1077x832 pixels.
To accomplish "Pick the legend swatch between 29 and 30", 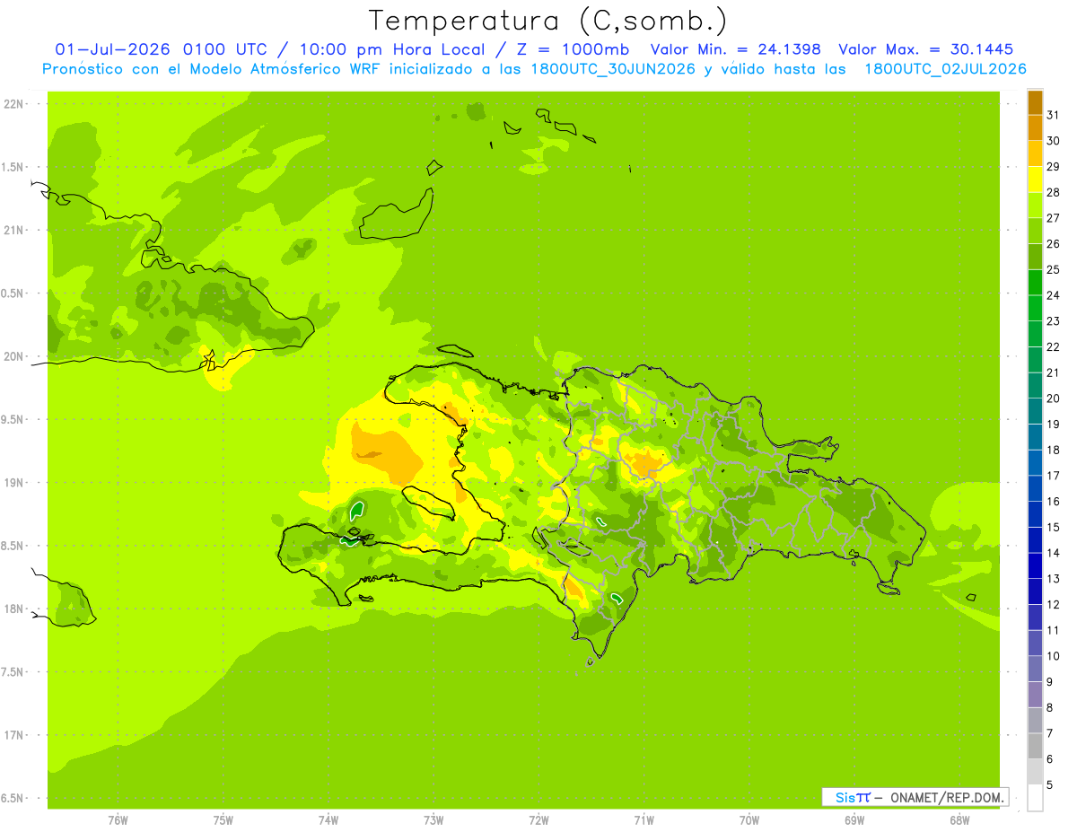I will 1035,153.
